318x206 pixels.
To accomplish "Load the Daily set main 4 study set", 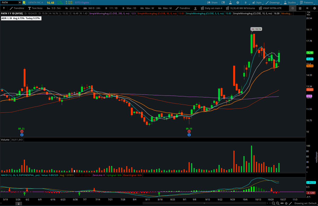I will click(211, 8).
